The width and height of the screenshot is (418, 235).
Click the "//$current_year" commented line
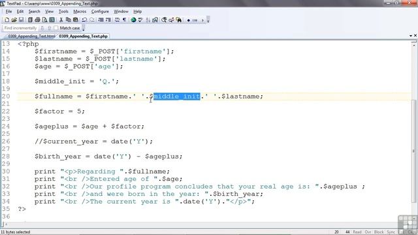pyautogui.click(x=93, y=142)
